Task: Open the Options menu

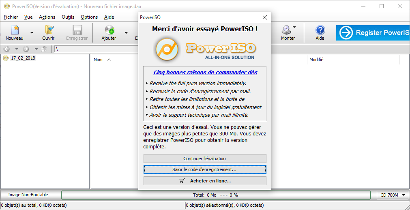Action: point(89,17)
